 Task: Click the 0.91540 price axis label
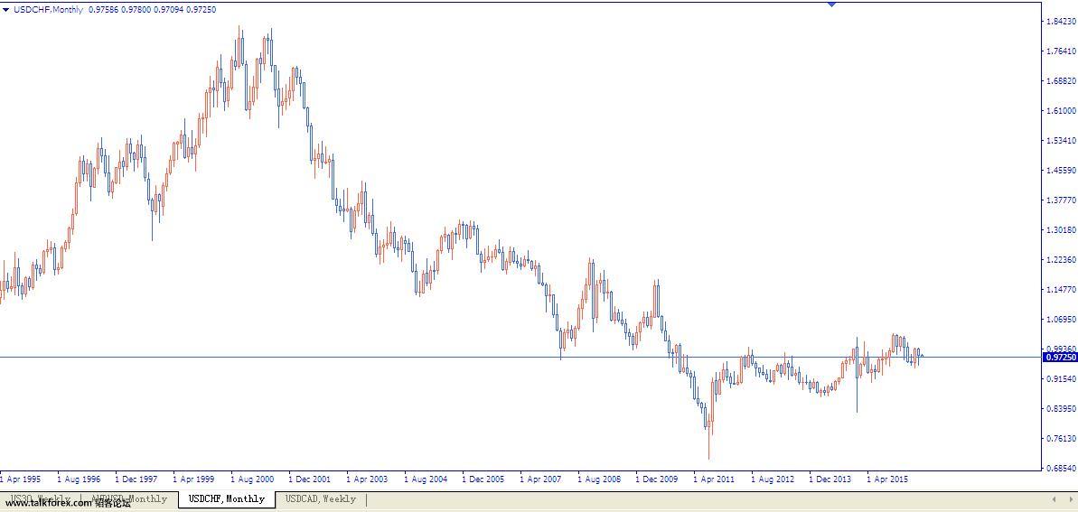point(1060,378)
